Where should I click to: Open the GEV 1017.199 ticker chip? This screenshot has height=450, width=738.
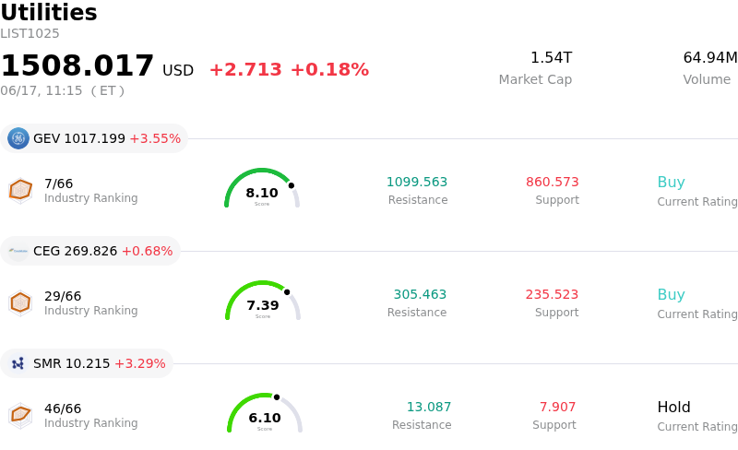pos(94,138)
